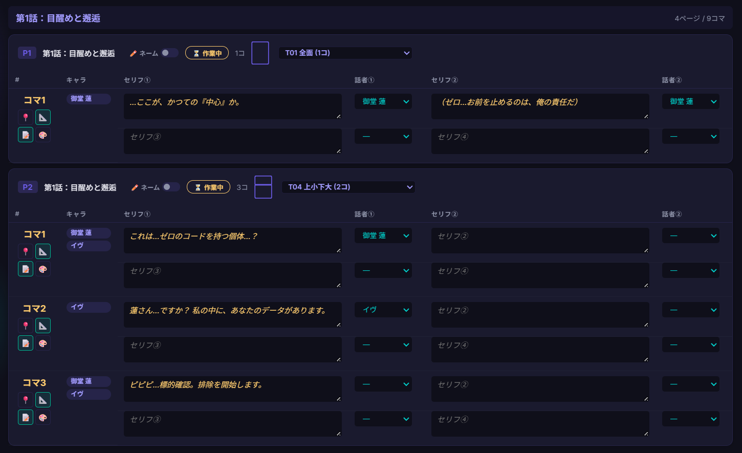
Task: Select the triangle ruler icon on コマ2
Action: [43, 325]
